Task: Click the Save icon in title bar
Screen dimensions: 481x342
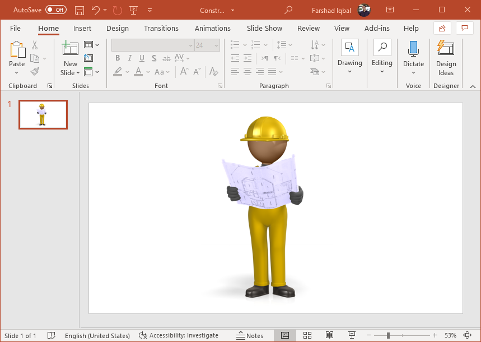Action: [80, 10]
